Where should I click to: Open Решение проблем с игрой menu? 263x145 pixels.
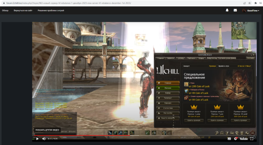(x=51, y=11)
